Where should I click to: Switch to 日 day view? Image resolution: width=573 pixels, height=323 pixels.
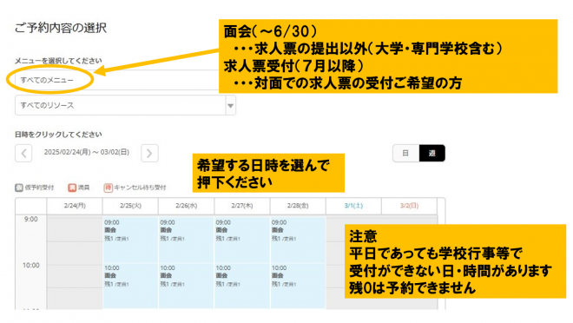pyautogui.click(x=405, y=153)
